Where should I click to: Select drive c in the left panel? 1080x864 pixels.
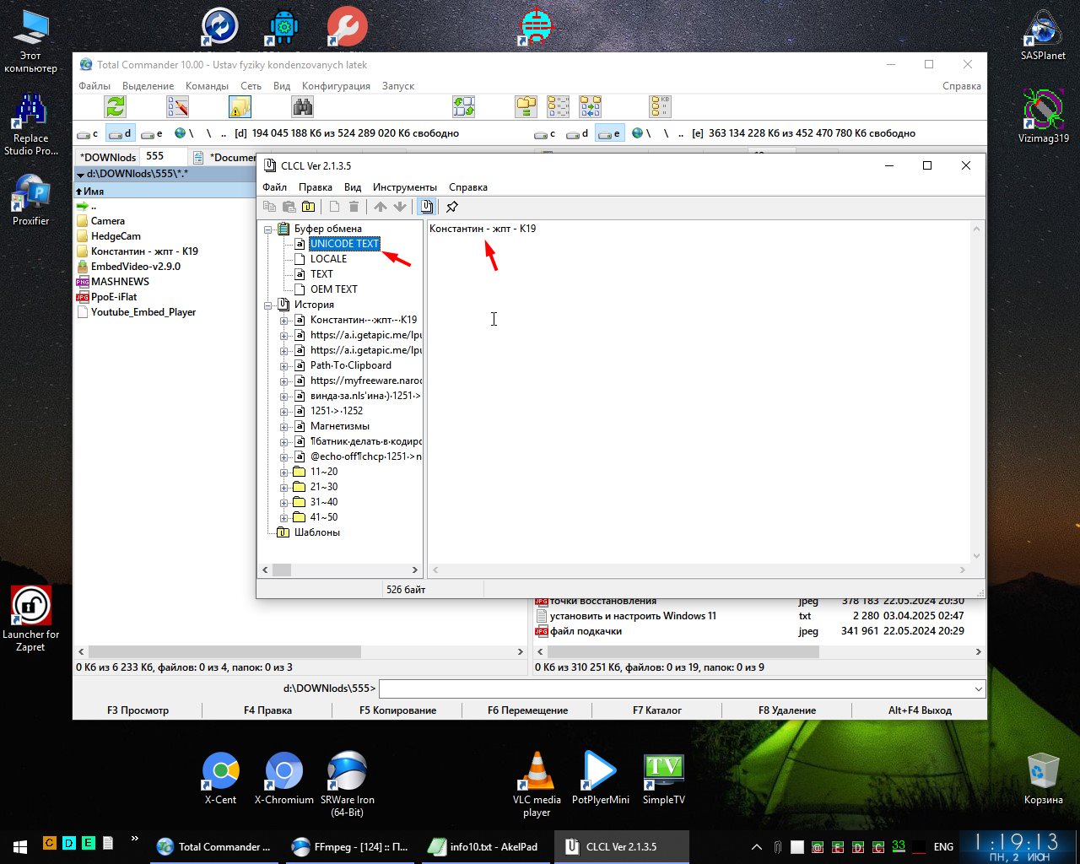point(88,133)
